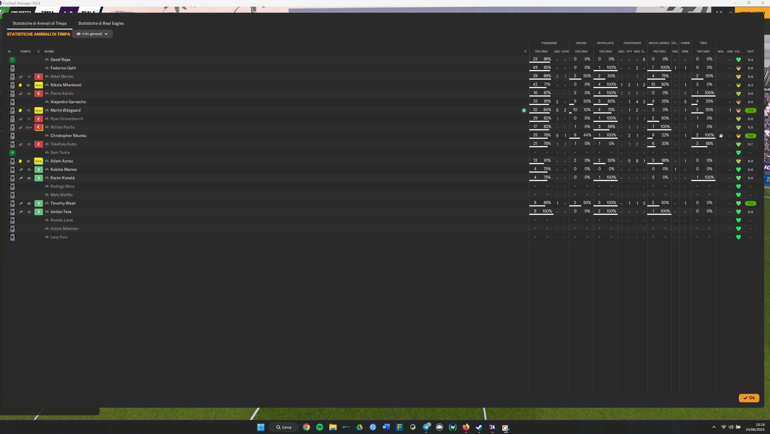
Task: Click the Amm yellow card badge for Nikola Milenković
Action: tap(38, 85)
